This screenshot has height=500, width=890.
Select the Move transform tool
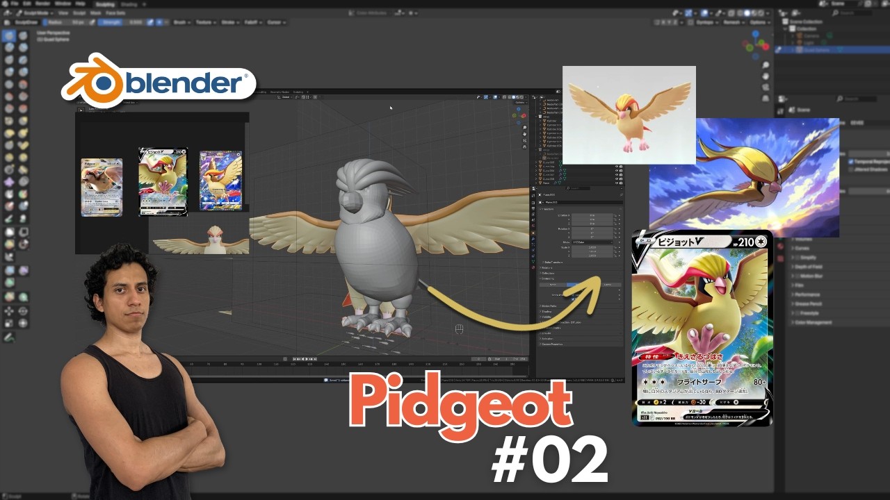(x=10, y=311)
